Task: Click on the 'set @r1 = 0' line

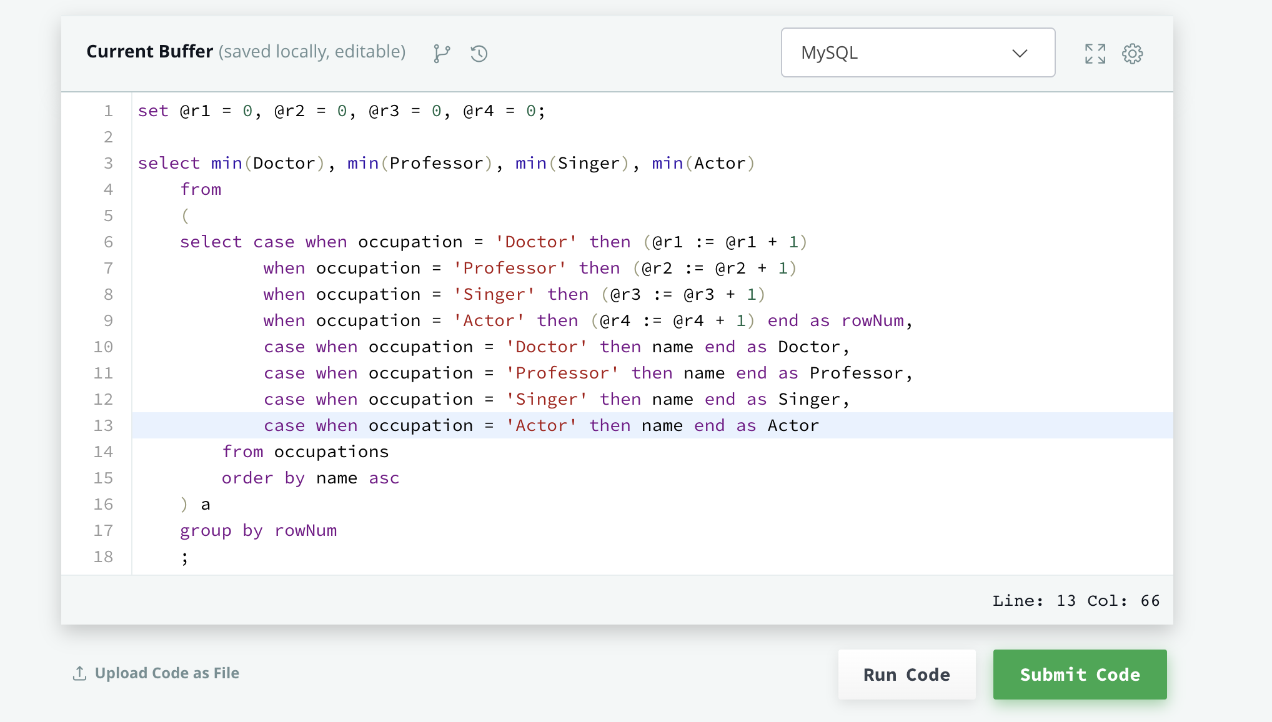Action: tap(340, 111)
